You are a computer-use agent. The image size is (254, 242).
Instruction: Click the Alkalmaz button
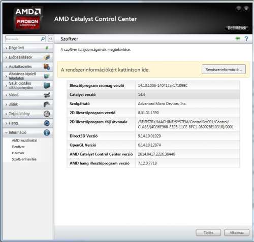tap(237, 232)
